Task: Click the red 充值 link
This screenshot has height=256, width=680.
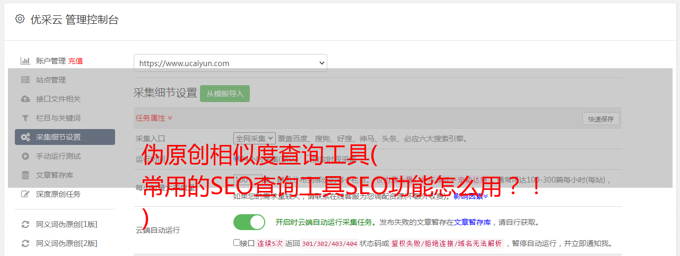Action: point(75,61)
